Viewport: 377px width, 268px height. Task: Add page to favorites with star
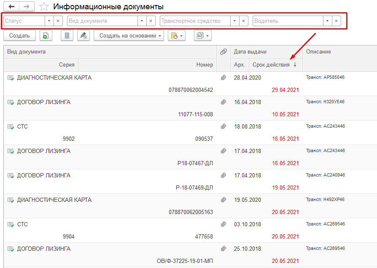tap(43, 7)
